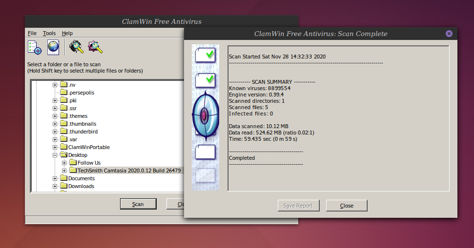Select the Follow Us folder
Image resolution: width=474 pixels, height=248 pixels.
89,163
